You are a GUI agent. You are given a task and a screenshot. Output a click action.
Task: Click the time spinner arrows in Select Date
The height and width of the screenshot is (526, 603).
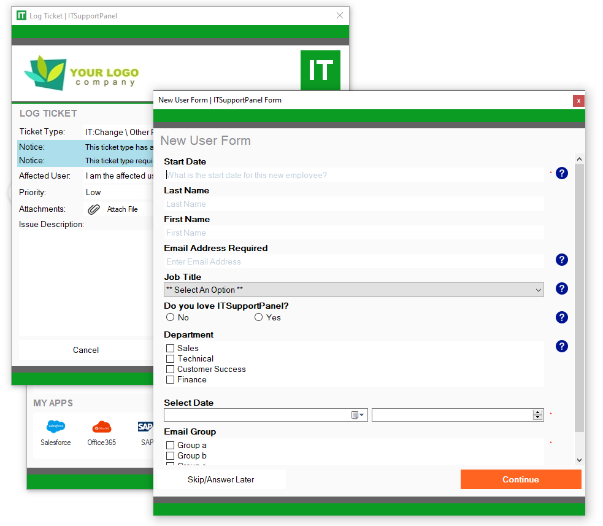click(x=538, y=416)
